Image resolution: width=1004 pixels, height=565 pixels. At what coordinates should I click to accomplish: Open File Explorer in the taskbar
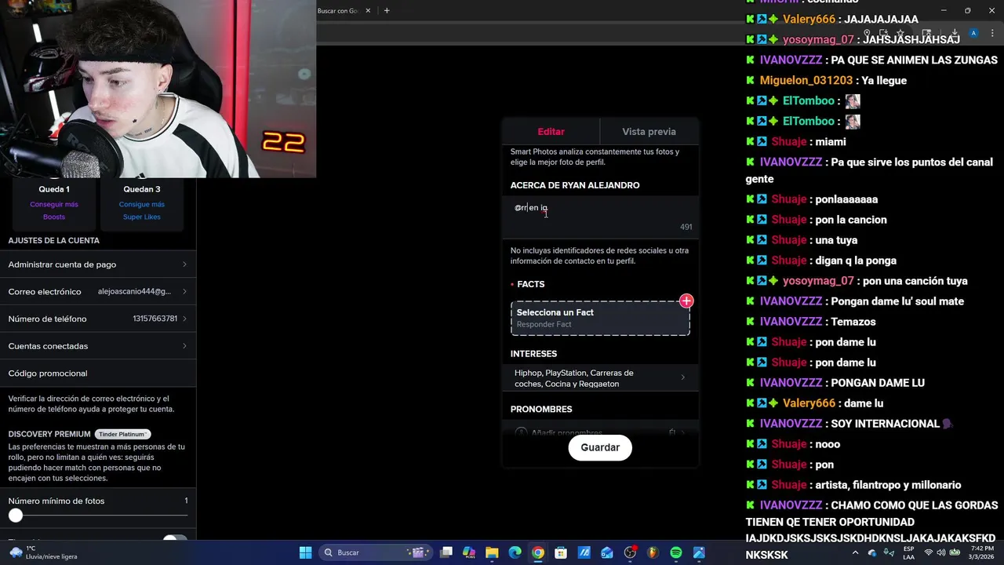click(492, 552)
